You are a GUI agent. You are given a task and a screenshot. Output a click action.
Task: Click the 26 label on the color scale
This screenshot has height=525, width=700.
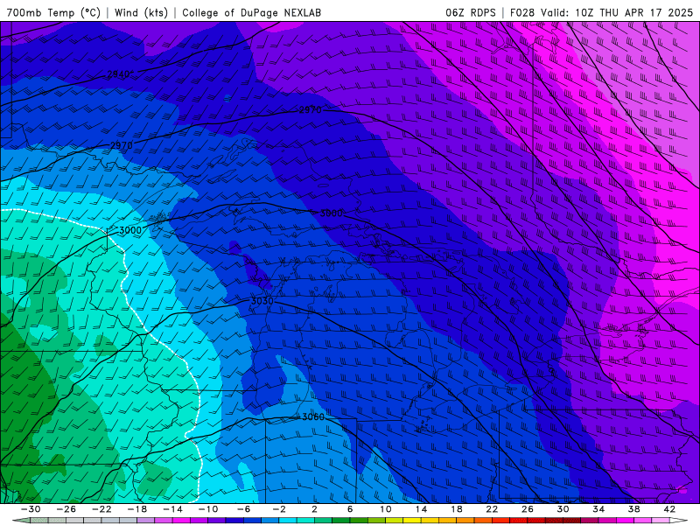(528, 509)
